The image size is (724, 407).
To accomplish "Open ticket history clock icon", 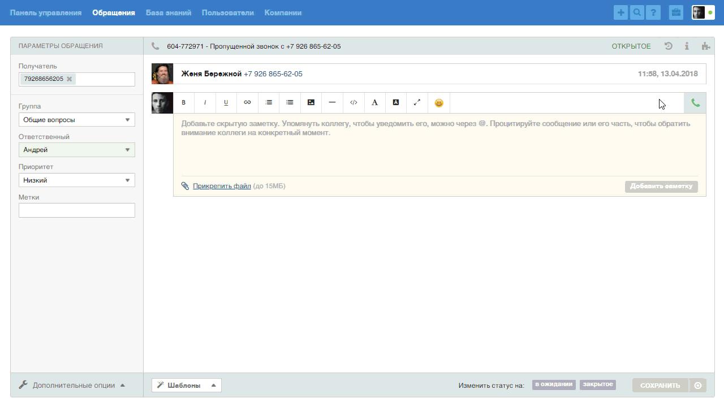I will click(x=669, y=46).
